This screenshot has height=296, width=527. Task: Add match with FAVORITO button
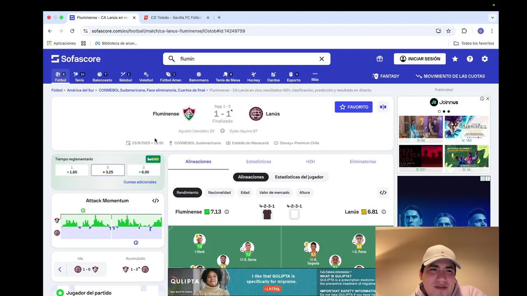[354, 107]
